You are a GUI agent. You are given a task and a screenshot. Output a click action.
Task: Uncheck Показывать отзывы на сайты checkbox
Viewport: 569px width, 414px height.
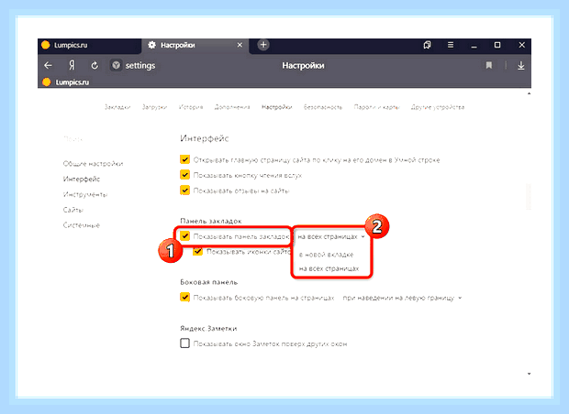click(x=184, y=191)
